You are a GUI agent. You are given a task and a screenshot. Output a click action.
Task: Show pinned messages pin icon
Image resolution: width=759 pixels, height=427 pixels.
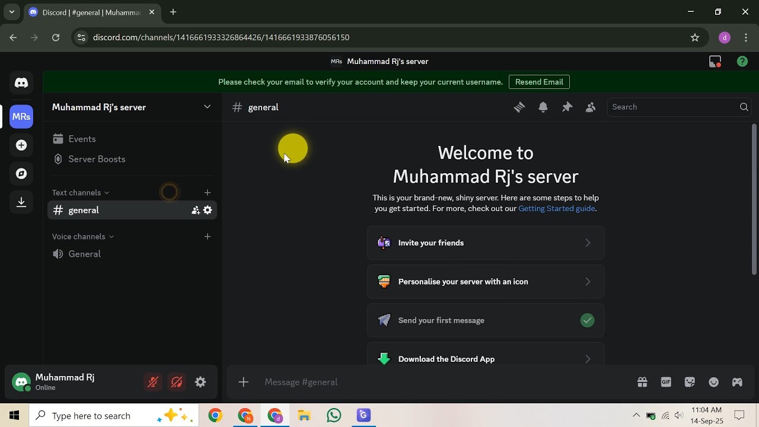pyautogui.click(x=567, y=107)
